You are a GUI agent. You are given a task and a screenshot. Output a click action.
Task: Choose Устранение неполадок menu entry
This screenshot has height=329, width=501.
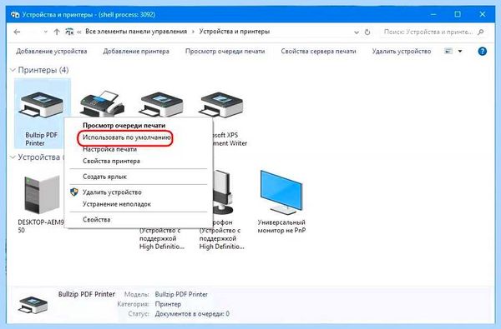tap(117, 204)
